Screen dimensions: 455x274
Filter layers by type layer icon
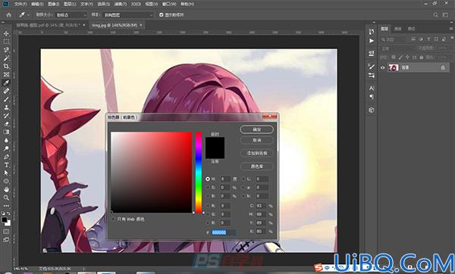coord(428,39)
